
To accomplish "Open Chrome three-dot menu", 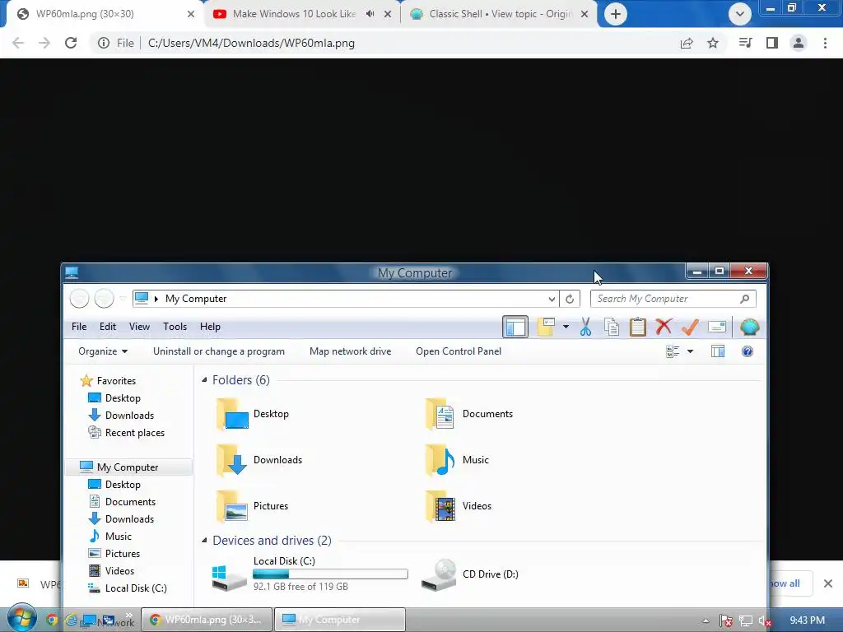I will coord(825,43).
